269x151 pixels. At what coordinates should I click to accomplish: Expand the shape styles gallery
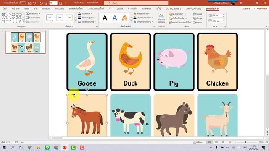pos(76,21)
